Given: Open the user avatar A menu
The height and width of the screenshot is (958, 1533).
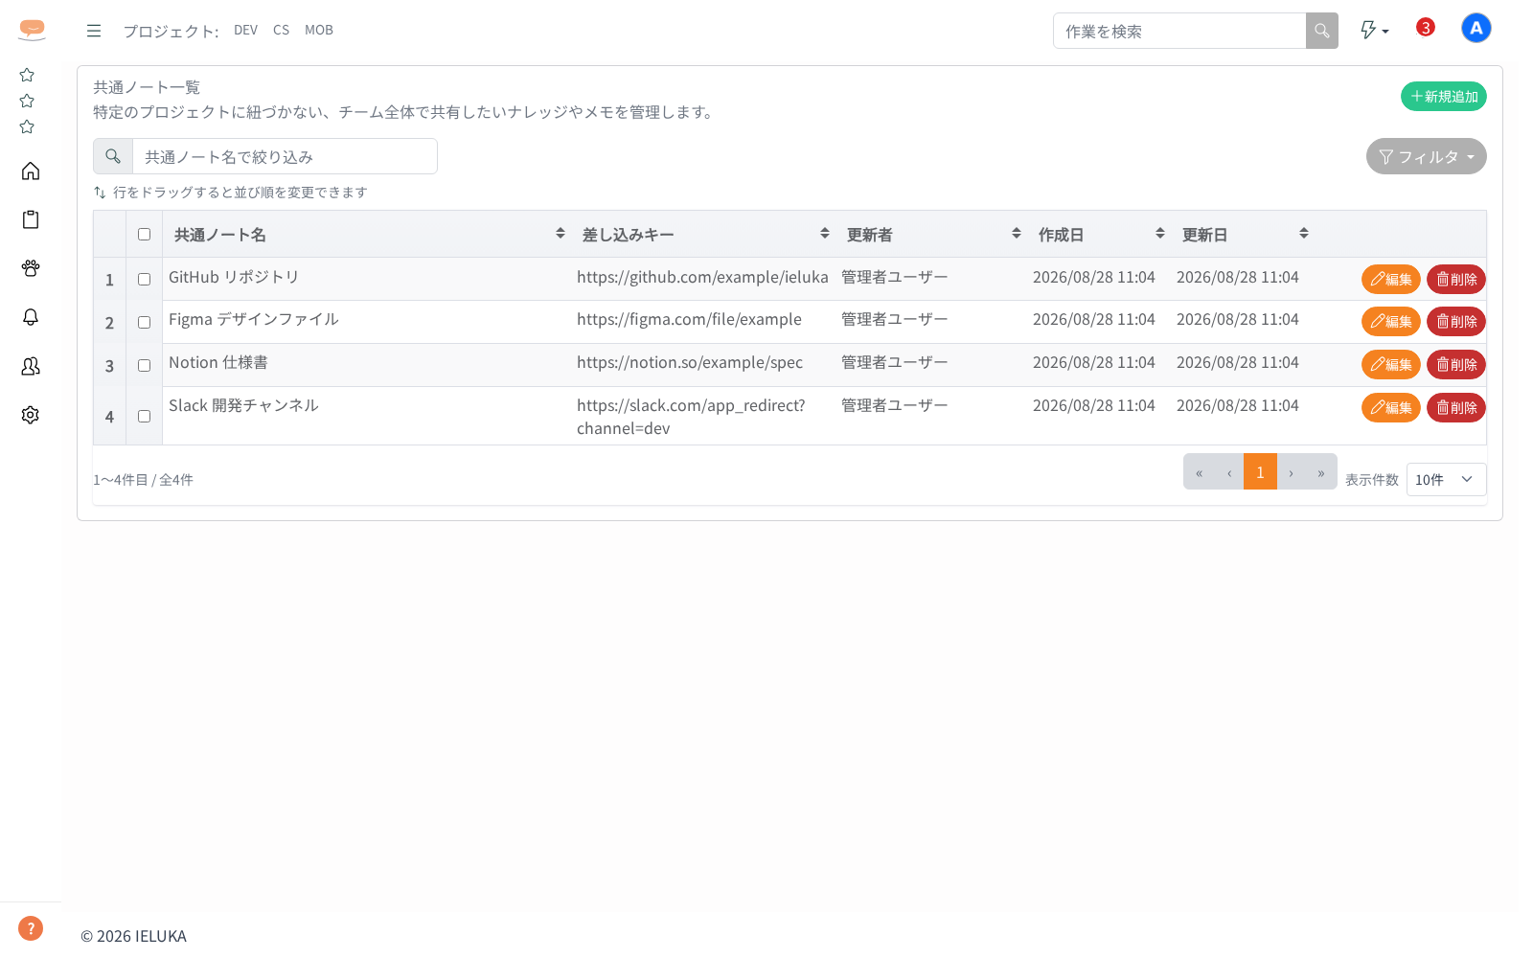Looking at the screenshot, I should pos(1476,28).
